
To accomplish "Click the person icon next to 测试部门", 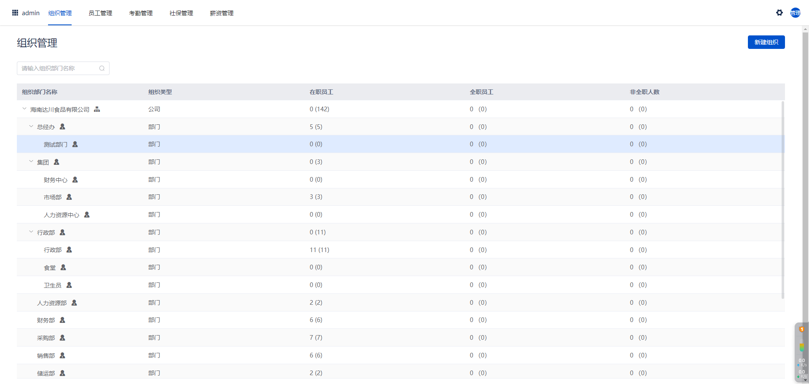I will pyautogui.click(x=75, y=144).
